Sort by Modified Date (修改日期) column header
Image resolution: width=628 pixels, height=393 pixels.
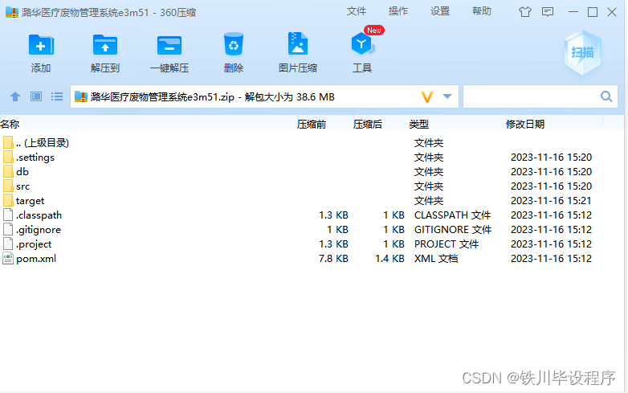[524, 125]
